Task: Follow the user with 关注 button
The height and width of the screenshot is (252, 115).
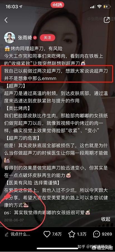Action: [x=48, y=37]
